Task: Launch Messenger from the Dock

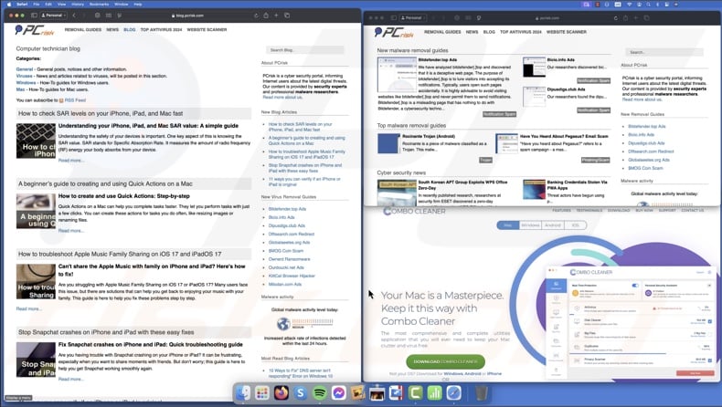Action: pyautogui.click(x=339, y=392)
